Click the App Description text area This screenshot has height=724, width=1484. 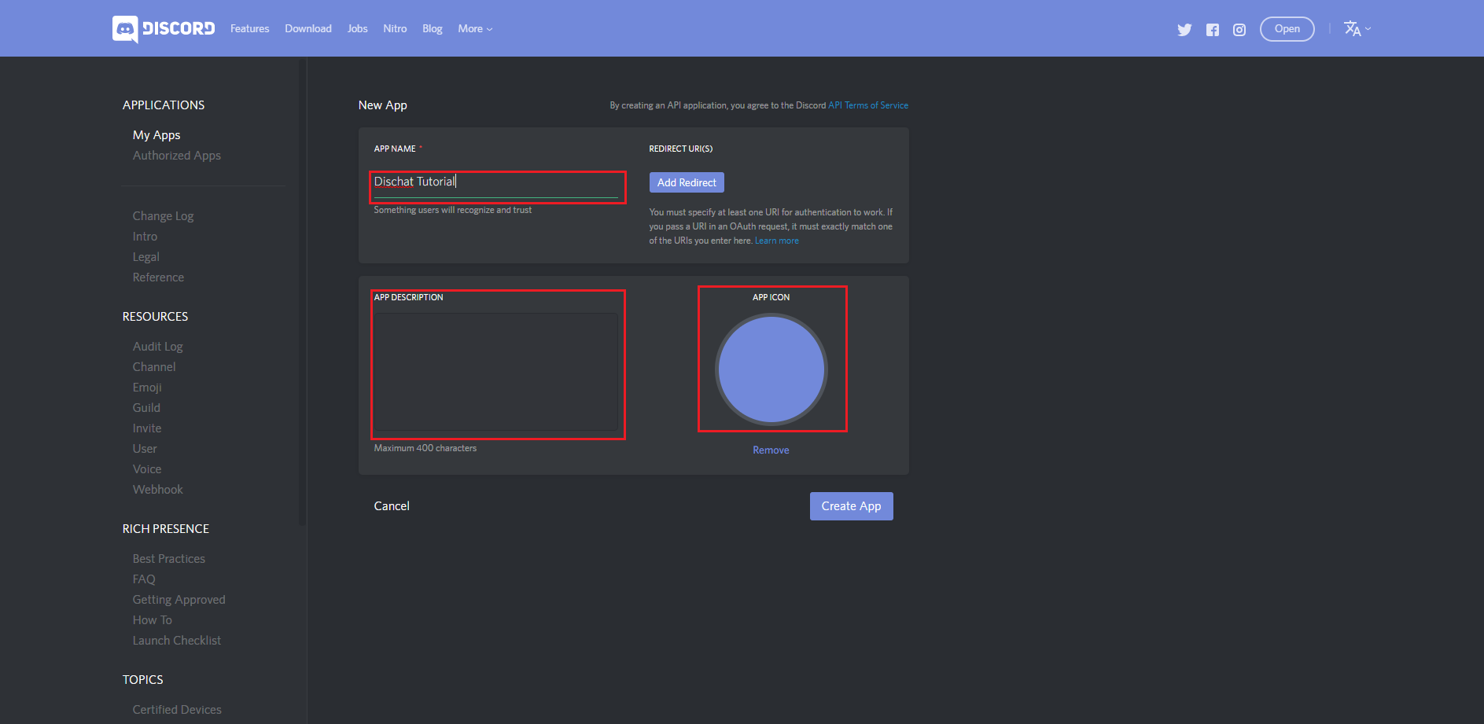pyautogui.click(x=496, y=372)
